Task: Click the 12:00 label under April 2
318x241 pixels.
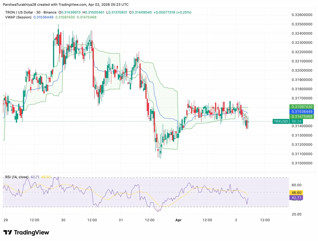Action: pyautogui.click(x=265, y=220)
